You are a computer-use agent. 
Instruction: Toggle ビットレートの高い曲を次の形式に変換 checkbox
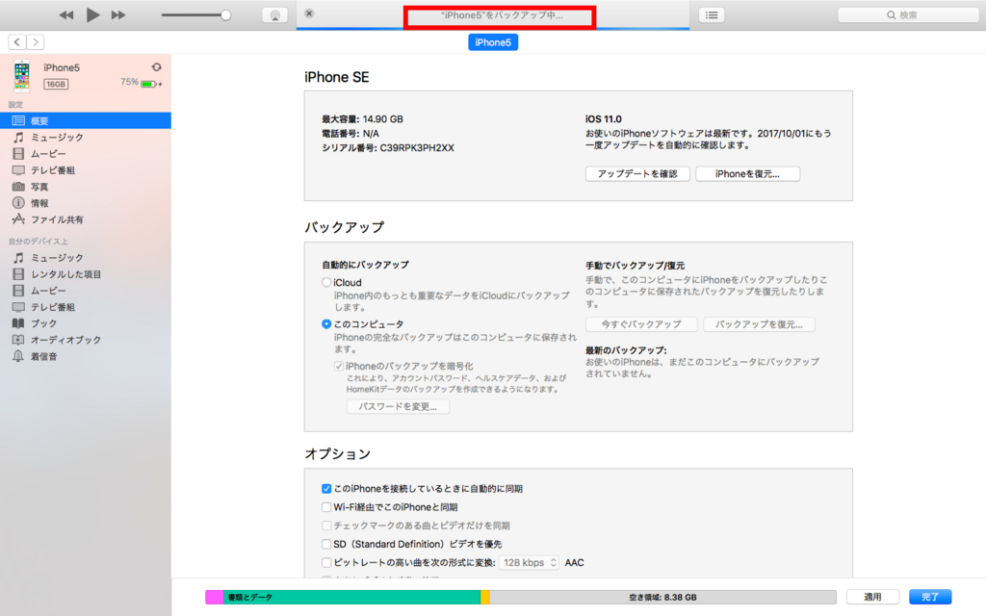tap(326, 562)
